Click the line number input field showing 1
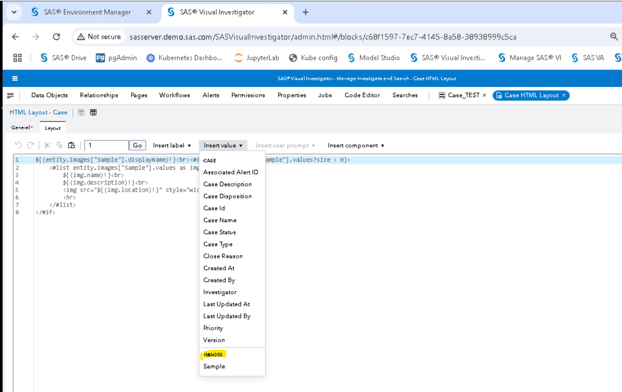 [106, 145]
